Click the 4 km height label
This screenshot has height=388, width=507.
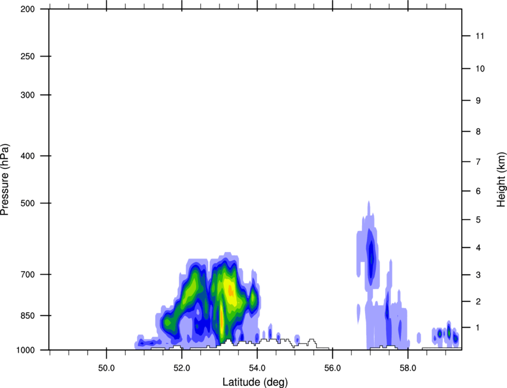(x=478, y=248)
